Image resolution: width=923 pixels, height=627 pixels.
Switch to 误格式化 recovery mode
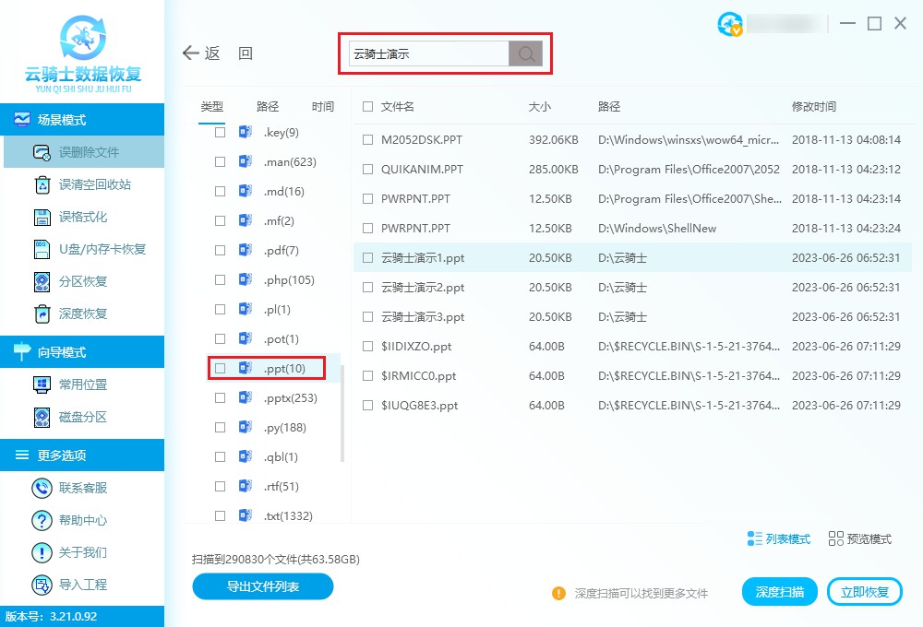(x=42, y=216)
